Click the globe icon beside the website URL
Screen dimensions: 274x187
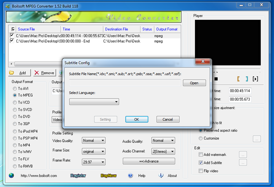tap(11, 176)
